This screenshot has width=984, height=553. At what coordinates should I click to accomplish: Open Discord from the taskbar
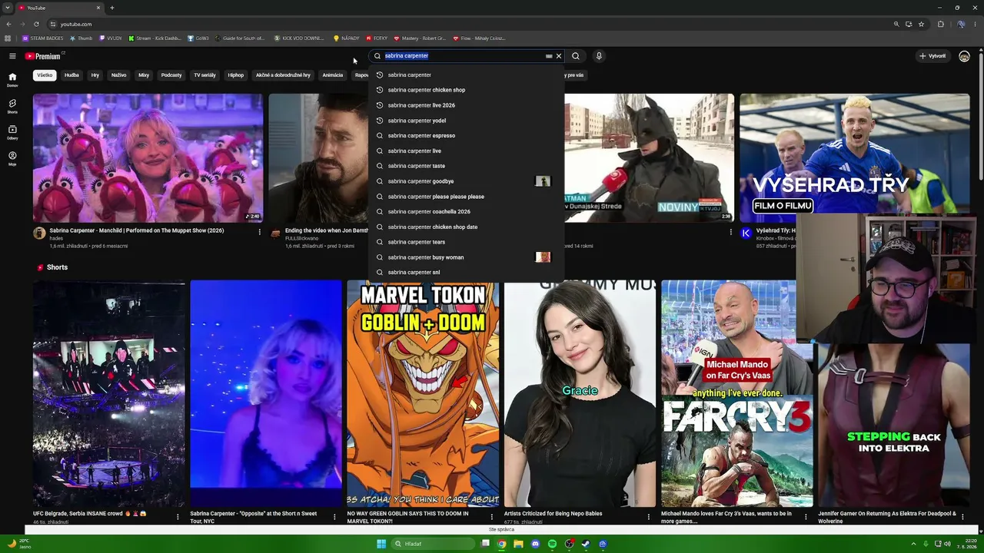click(535, 544)
